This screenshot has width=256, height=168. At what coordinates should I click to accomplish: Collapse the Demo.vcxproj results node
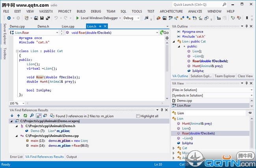coord(11,121)
